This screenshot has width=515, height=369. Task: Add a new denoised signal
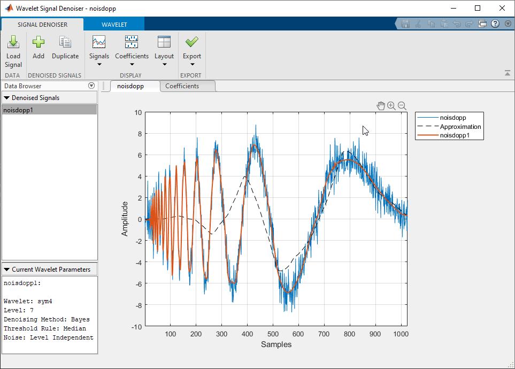38,43
